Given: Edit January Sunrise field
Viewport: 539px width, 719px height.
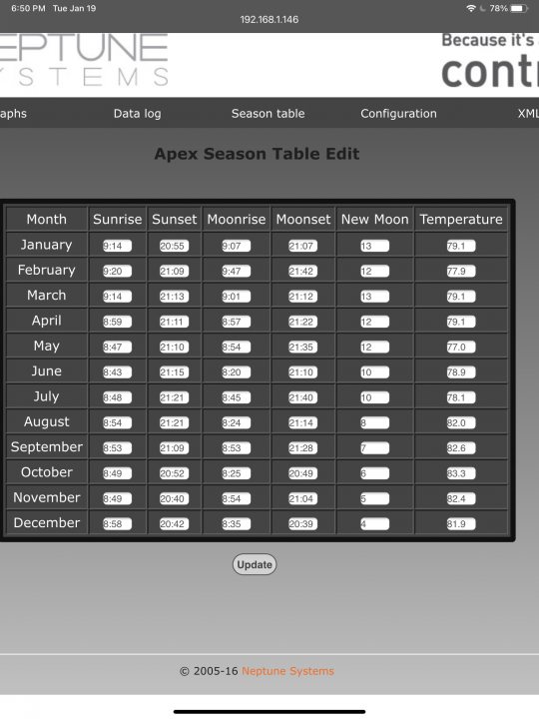Looking at the screenshot, I should point(117,246).
